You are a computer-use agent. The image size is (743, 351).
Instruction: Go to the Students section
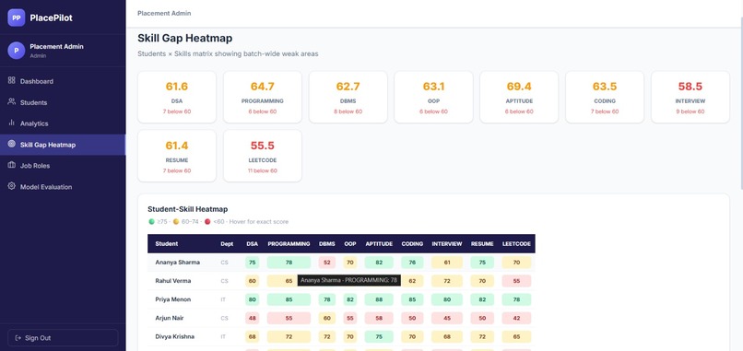tap(63, 102)
